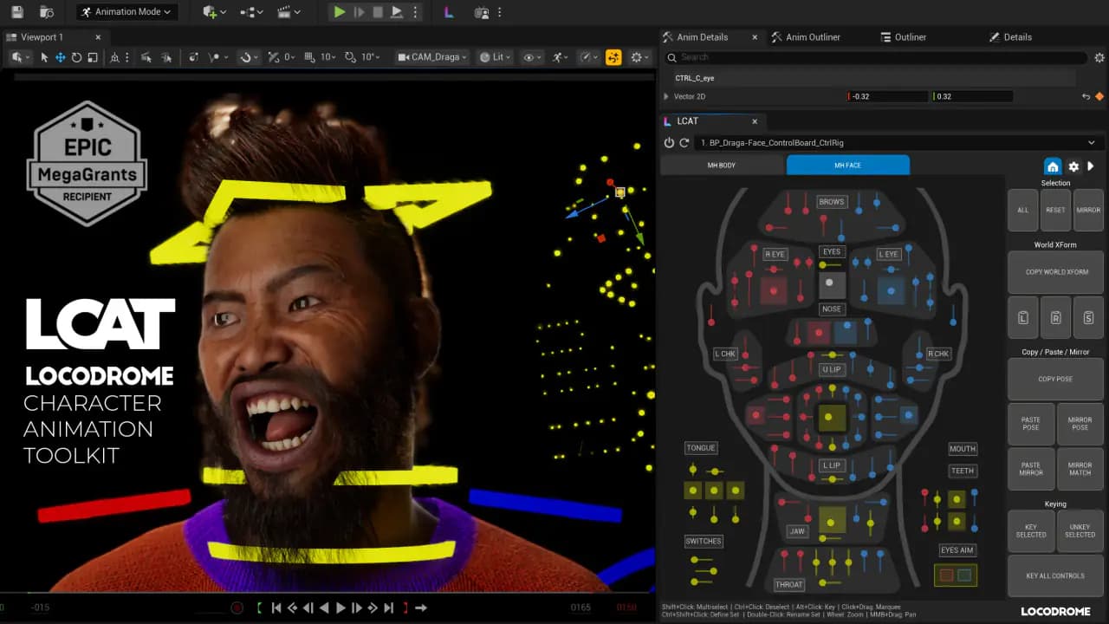Screen dimensions: 1109x624
Task: Open the Content Browser search icon
Action: pos(47,12)
